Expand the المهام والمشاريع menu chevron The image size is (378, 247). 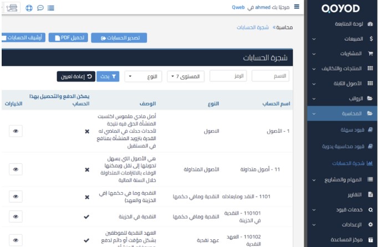(x=314, y=180)
